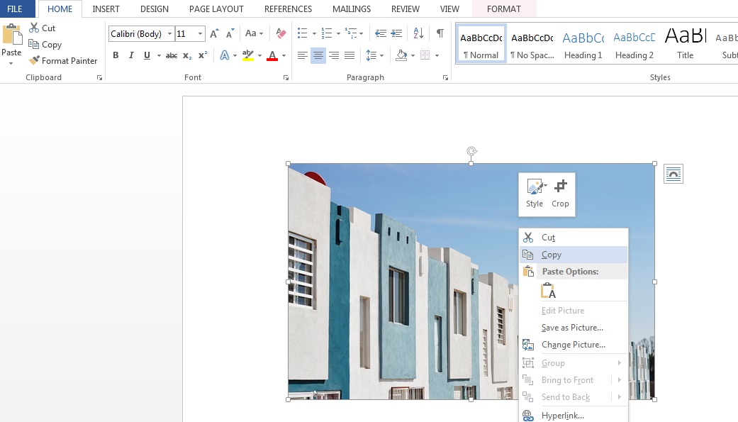Image resolution: width=738 pixels, height=422 pixels.
Task: Apply the red font color
Action: [x=272, y=55]
